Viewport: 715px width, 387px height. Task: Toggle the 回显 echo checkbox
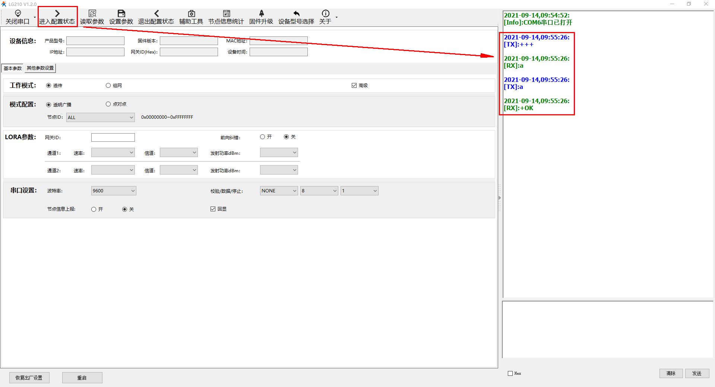[x=213, y=209]
